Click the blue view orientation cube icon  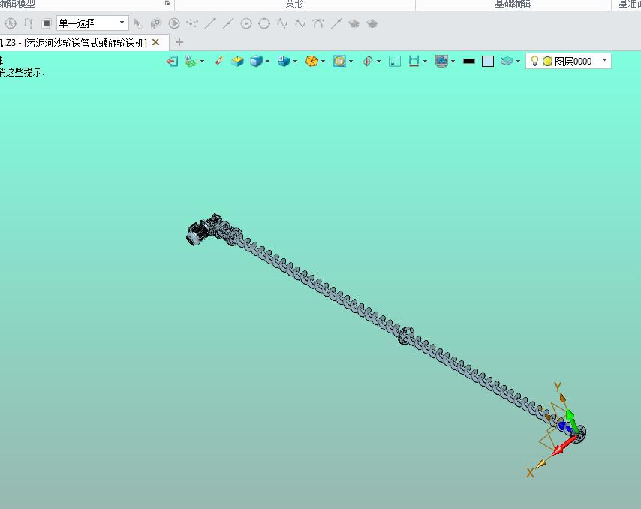tap(284, 62)
